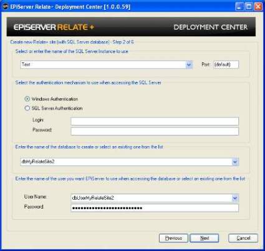Proceed with the Next button
The width and height of the screenshot is (265, 251).
coord(205,238)
